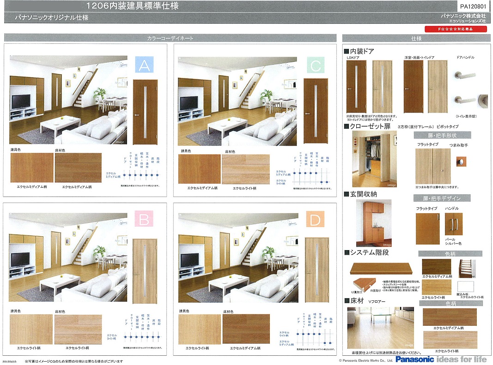Click the 扉・把手形状 heading bar
493x365 pixels.
pos(442,135)
